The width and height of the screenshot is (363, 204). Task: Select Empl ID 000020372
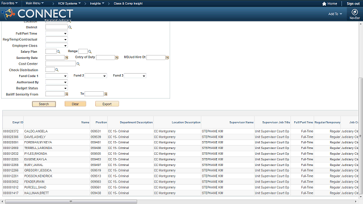(x=11, y=131)
